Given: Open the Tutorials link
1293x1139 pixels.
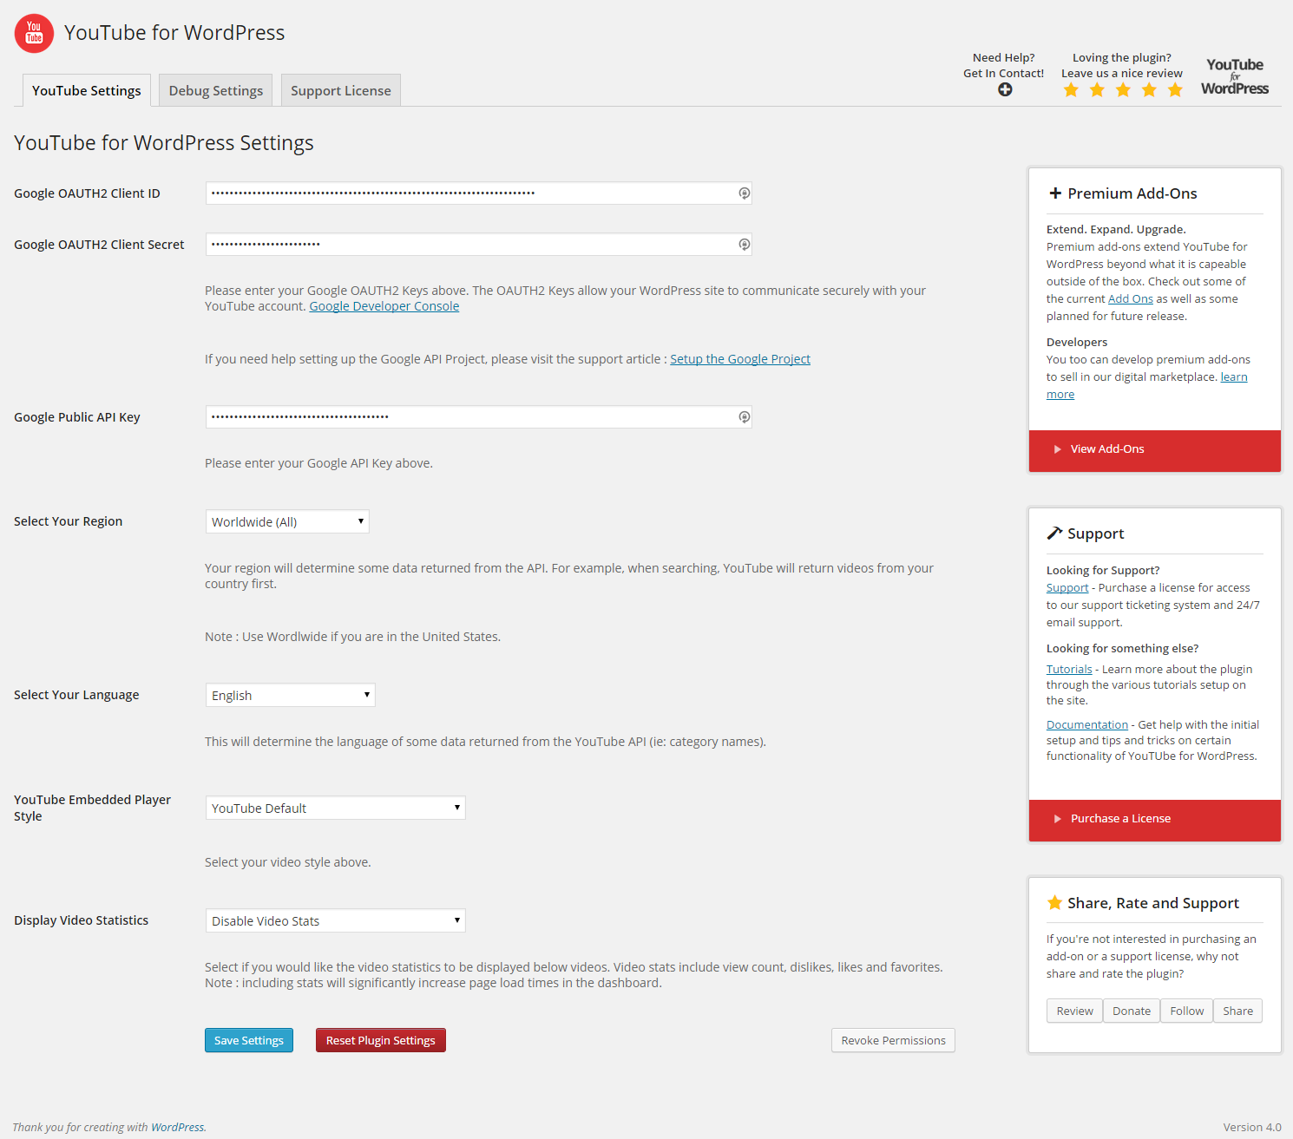Looking at the screenshot, I should pos(1069,669).
